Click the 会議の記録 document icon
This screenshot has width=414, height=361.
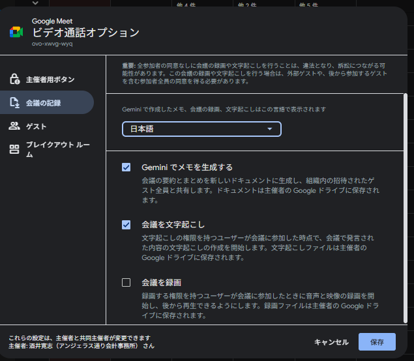[x=15, y=103]
